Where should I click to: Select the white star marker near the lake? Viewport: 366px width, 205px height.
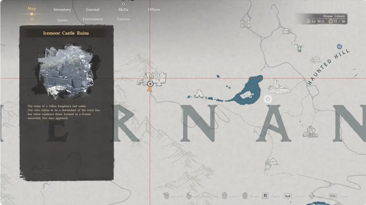pos(268,99)
